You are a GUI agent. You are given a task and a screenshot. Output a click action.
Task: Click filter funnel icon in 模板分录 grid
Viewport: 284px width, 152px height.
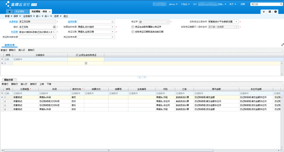(2, 93)
